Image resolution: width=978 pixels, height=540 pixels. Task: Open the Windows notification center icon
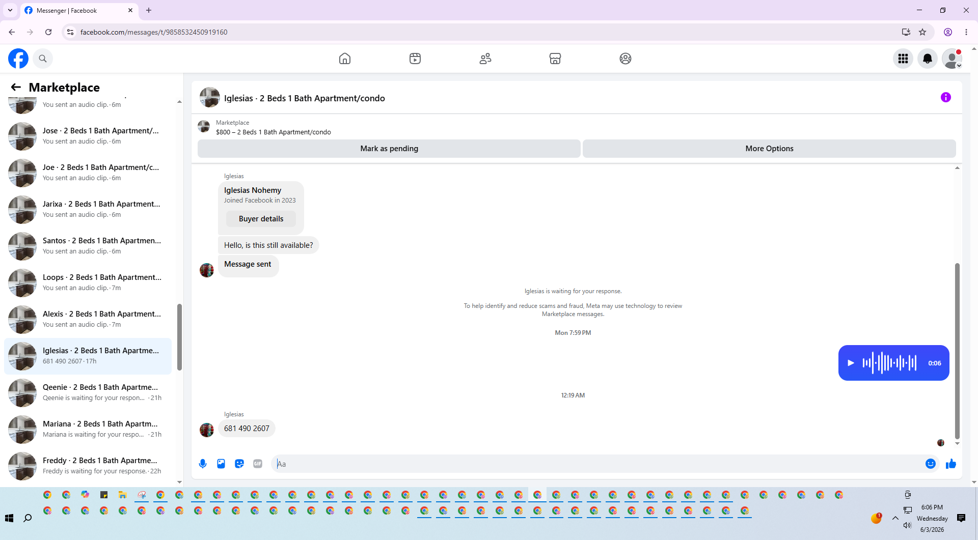[x=961, y=518]
